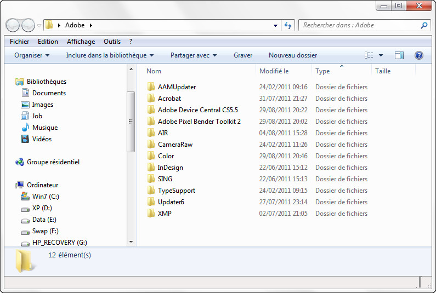
Task: Click the Graver button
Action: pyautogui.click(x=243, y=55)
